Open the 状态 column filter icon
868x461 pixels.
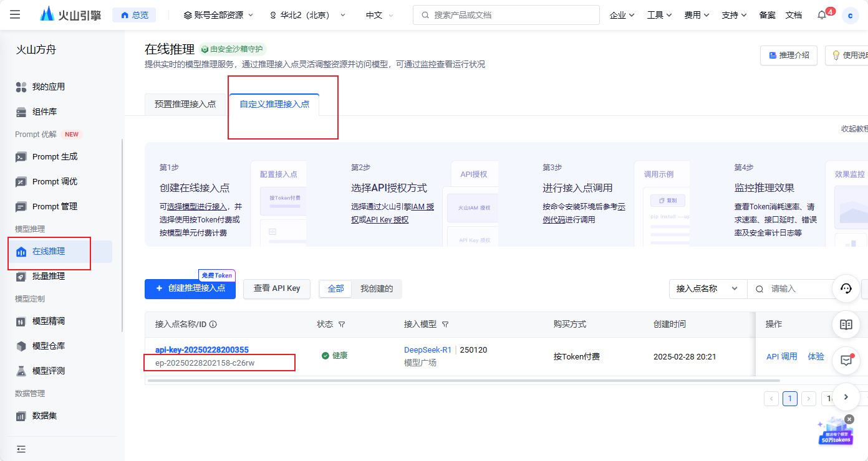click(x=342, y=325)
